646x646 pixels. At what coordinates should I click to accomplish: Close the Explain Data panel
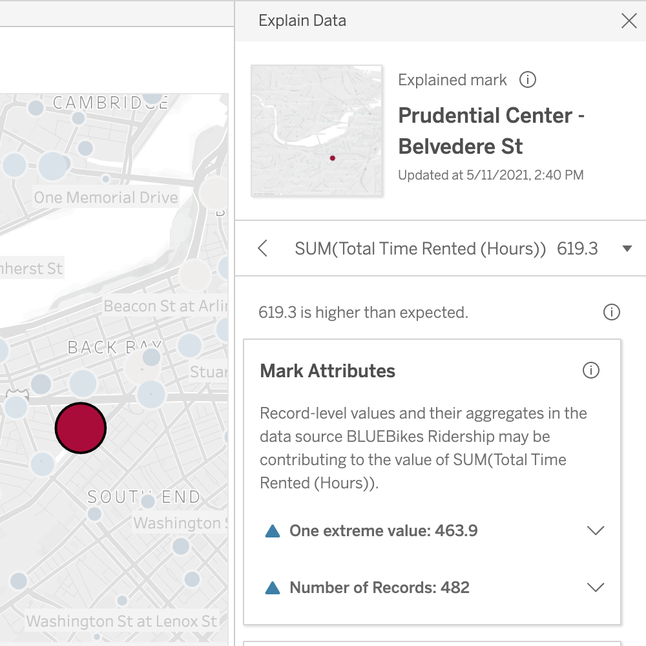(629, 20)
